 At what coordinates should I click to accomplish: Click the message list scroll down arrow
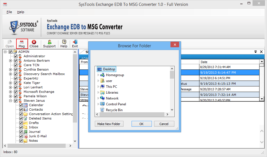pos(261,99)
